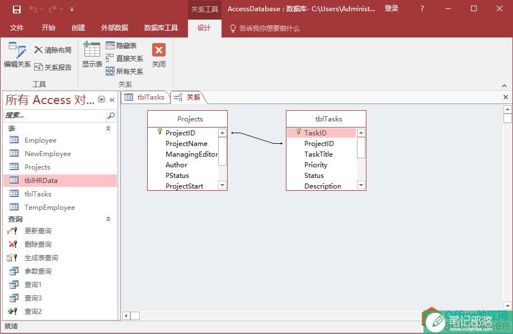Select TaskID field in tblTasks box
The image size is (513, 334).
pyautogui.click(x=321, y=133)
